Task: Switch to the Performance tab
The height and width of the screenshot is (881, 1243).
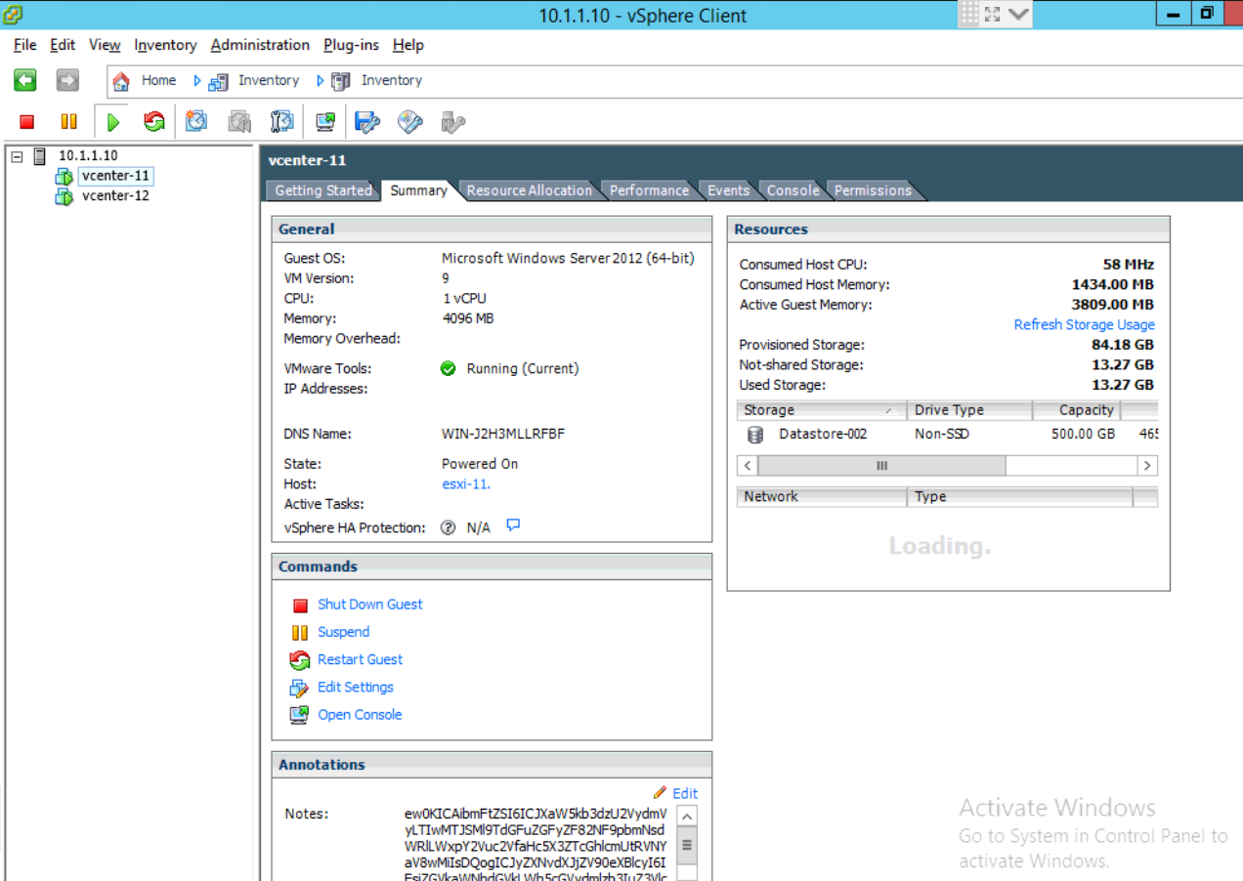Action: (649, 190)
